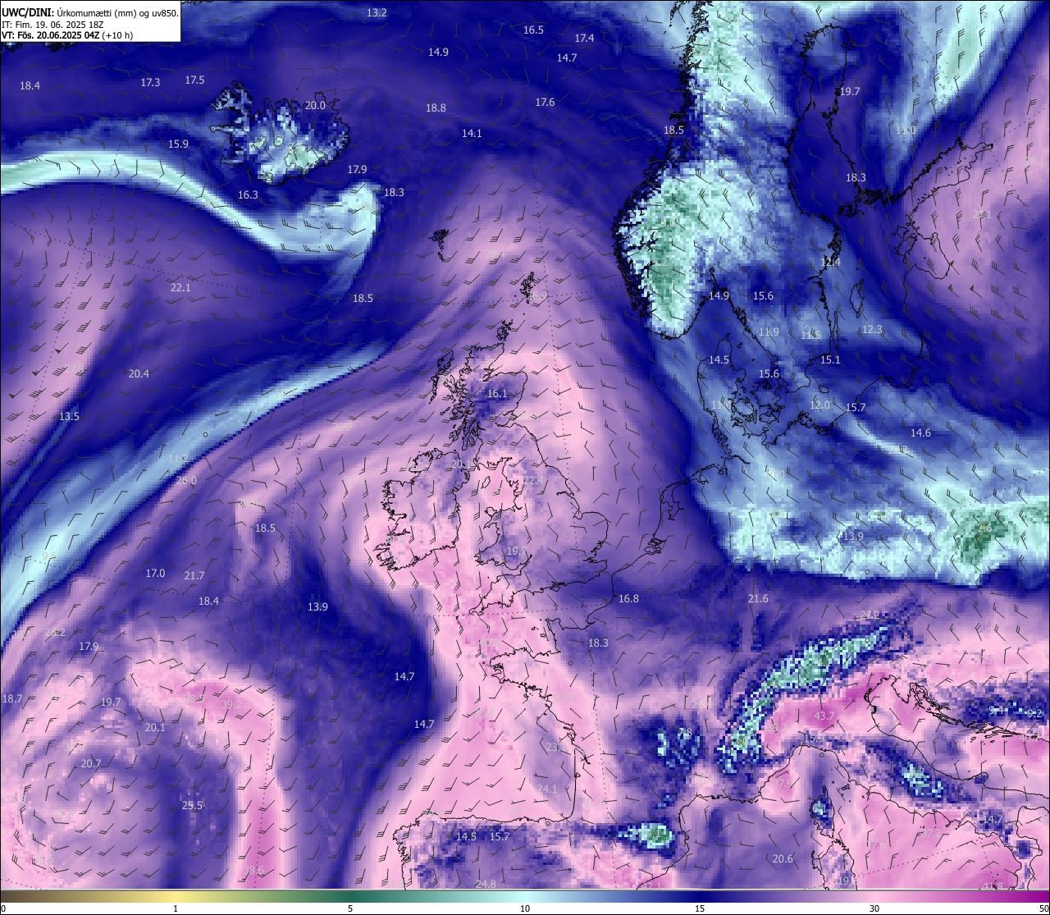Click the 21.6 value label

(758, 599)
